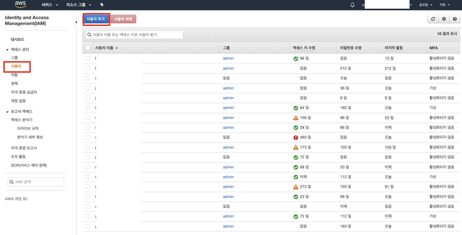462x235 pixels.
Task: Click the warning icon beside 173 일
Action: pyautogui.click(x=295, y=147)
